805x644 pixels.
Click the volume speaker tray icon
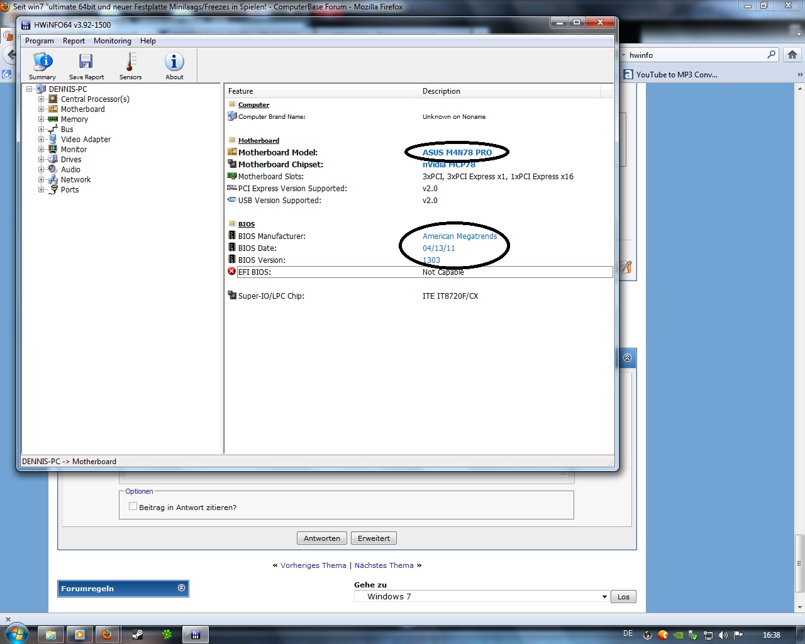[723, 635]
